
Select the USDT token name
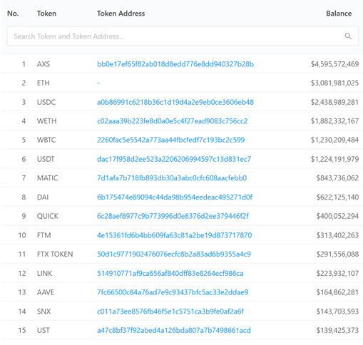(46, 159)
